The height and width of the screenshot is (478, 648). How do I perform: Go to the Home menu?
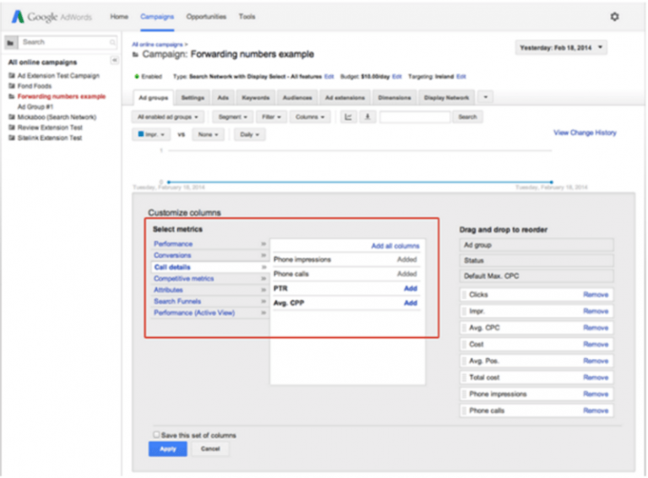click(x=119, y=17)
